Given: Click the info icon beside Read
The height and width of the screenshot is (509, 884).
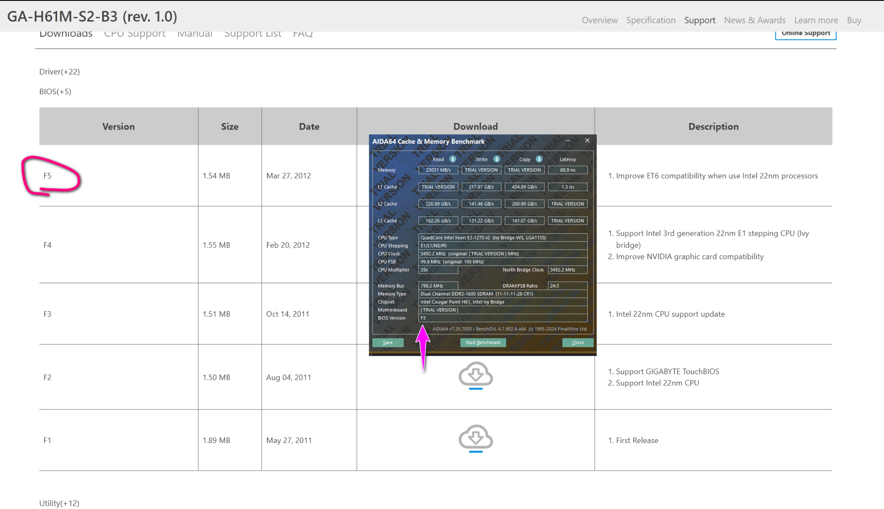Looking at the screenshot, I should point(453,159).
